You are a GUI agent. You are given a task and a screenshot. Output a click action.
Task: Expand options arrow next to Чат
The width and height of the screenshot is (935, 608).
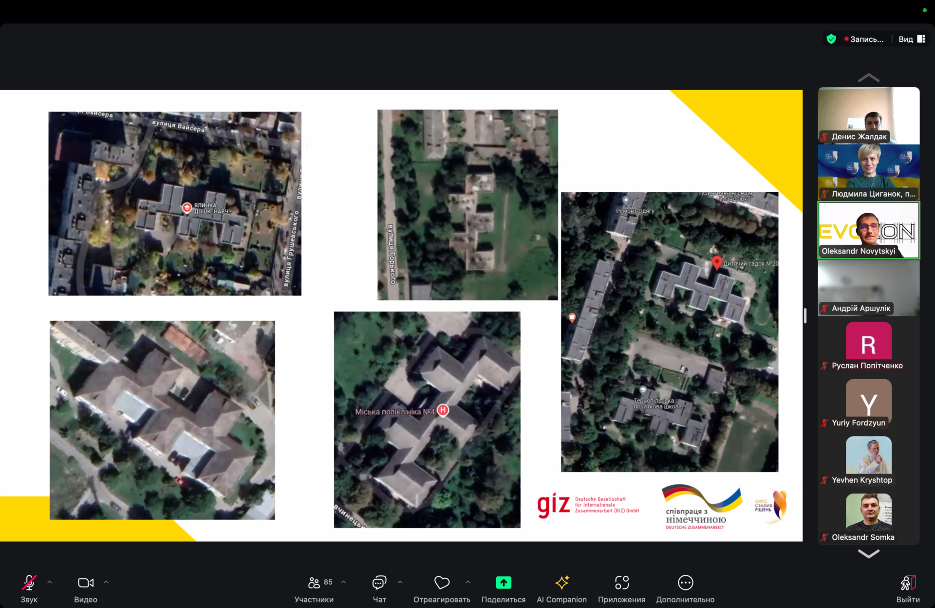coord(400,582)
